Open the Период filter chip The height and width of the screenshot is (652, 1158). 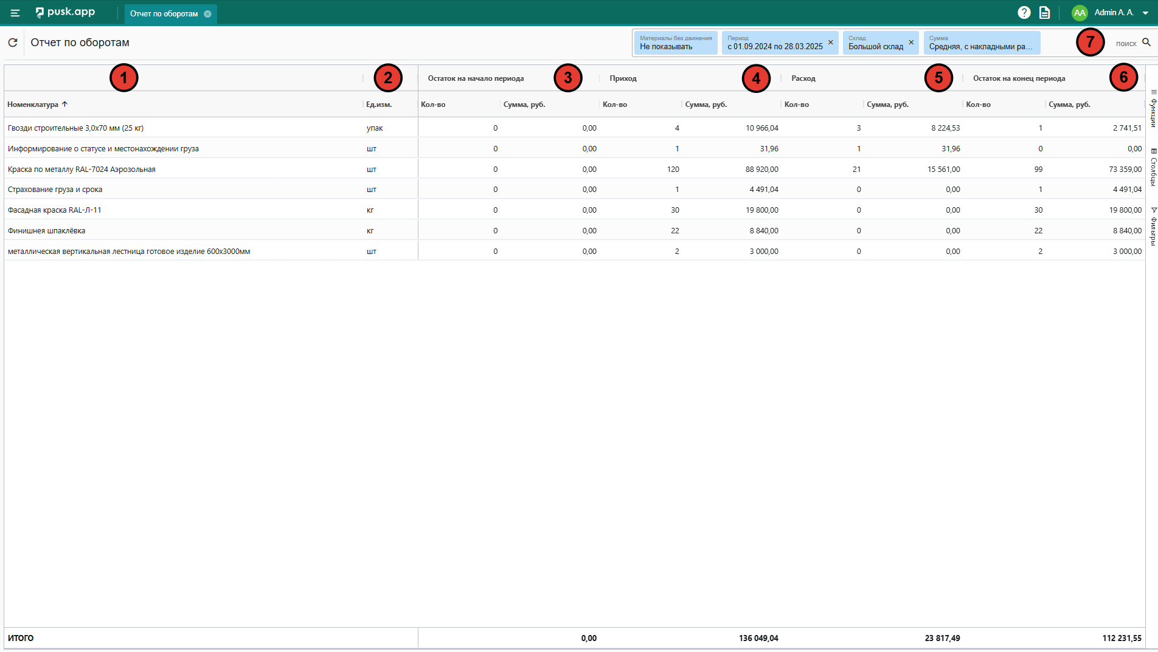coord(774,43)
